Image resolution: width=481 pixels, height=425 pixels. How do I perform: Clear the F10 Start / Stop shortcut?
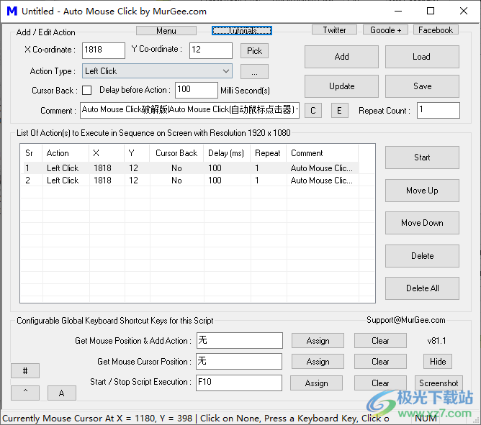380,383
